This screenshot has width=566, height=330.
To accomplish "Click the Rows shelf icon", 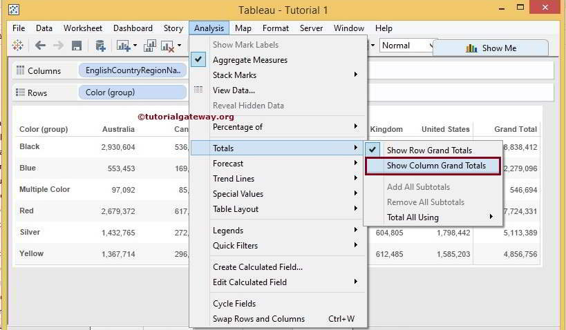I will (20, 93).
